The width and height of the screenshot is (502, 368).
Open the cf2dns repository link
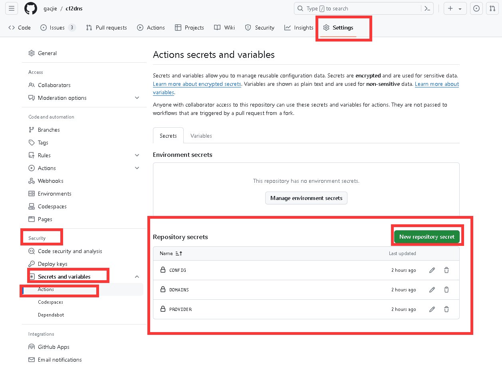point(74,8)
